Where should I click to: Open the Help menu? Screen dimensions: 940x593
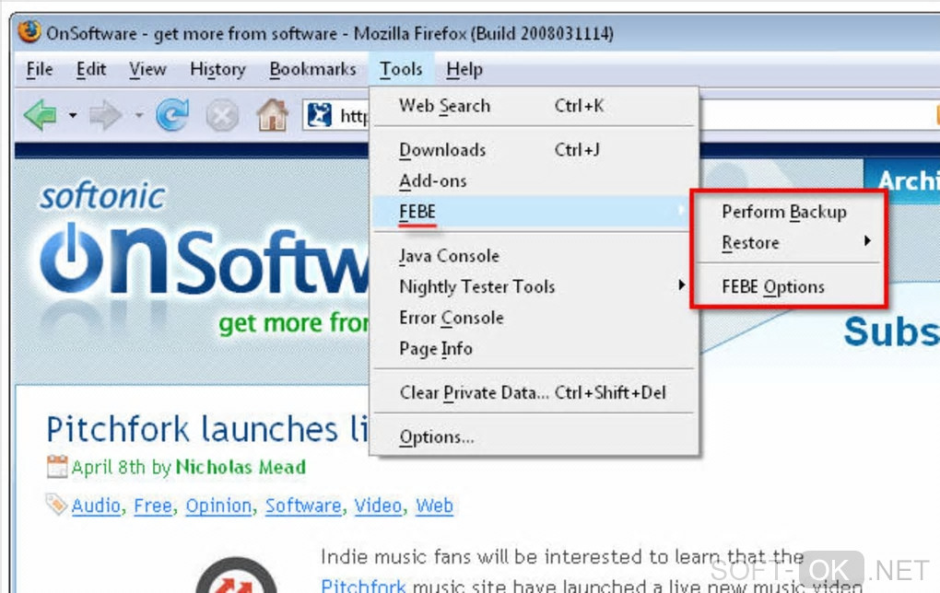464,69
